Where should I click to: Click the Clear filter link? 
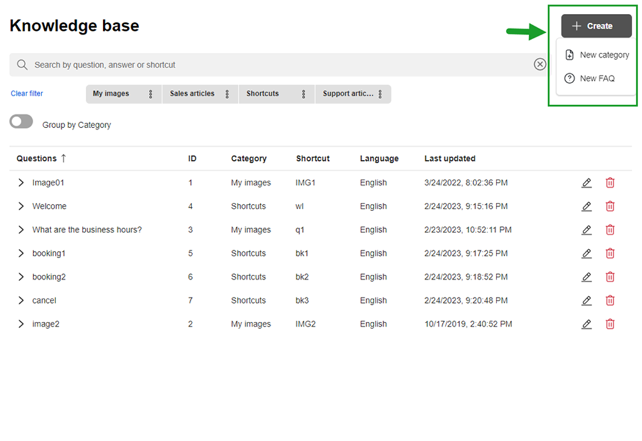tap(26, 93)
